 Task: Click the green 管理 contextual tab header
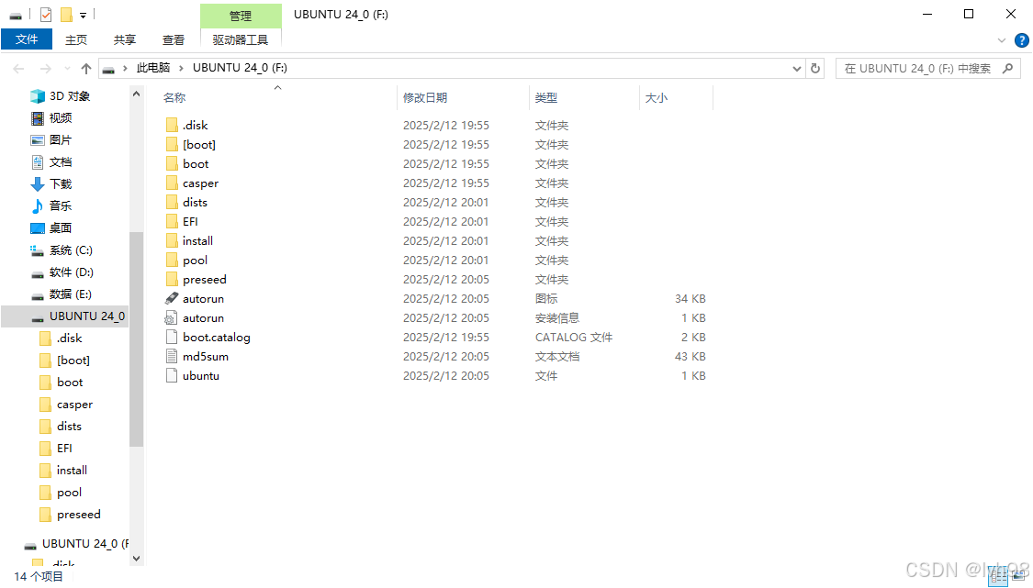coord(241,16)
